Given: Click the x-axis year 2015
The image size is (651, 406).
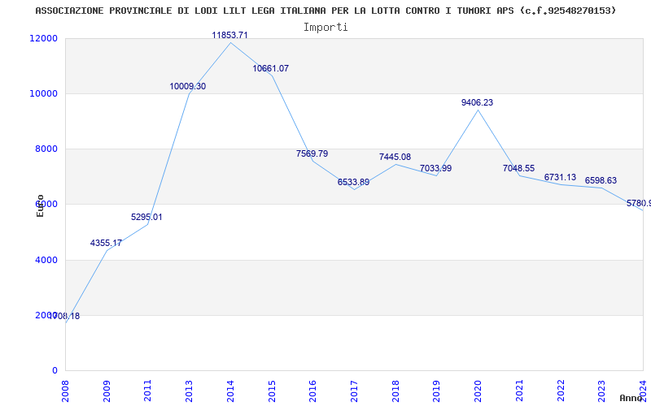Looking at the screenshot, I should [x=272, y=391].
